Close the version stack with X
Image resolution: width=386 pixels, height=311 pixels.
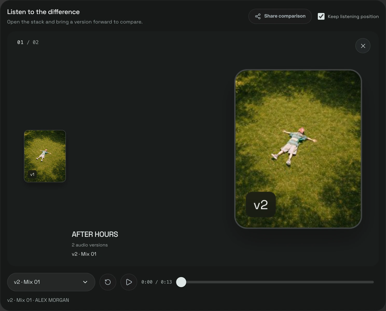(363, 46)
